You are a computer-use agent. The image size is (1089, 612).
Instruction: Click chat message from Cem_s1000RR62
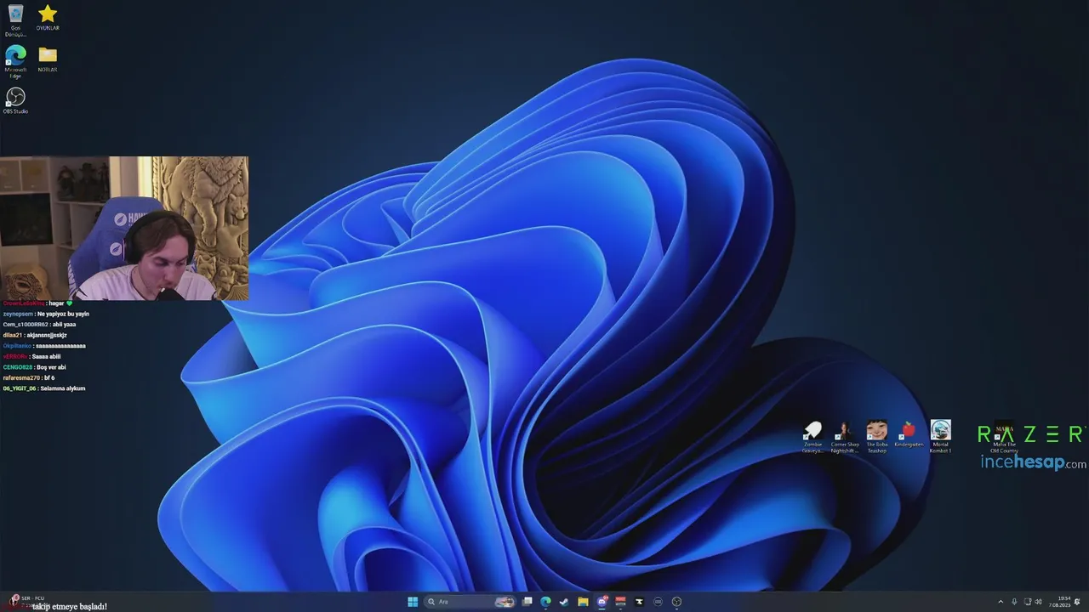39,324
